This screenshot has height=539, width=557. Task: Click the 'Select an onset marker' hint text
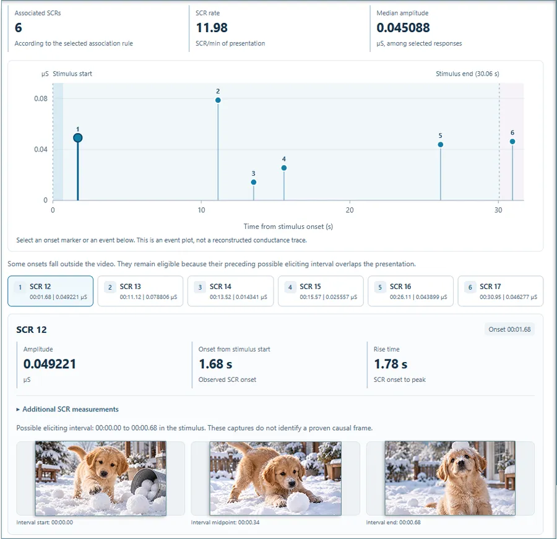[162, 240]
